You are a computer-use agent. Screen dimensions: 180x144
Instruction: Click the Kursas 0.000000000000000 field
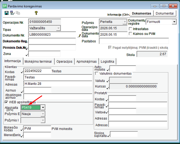[x=134, y=86]
